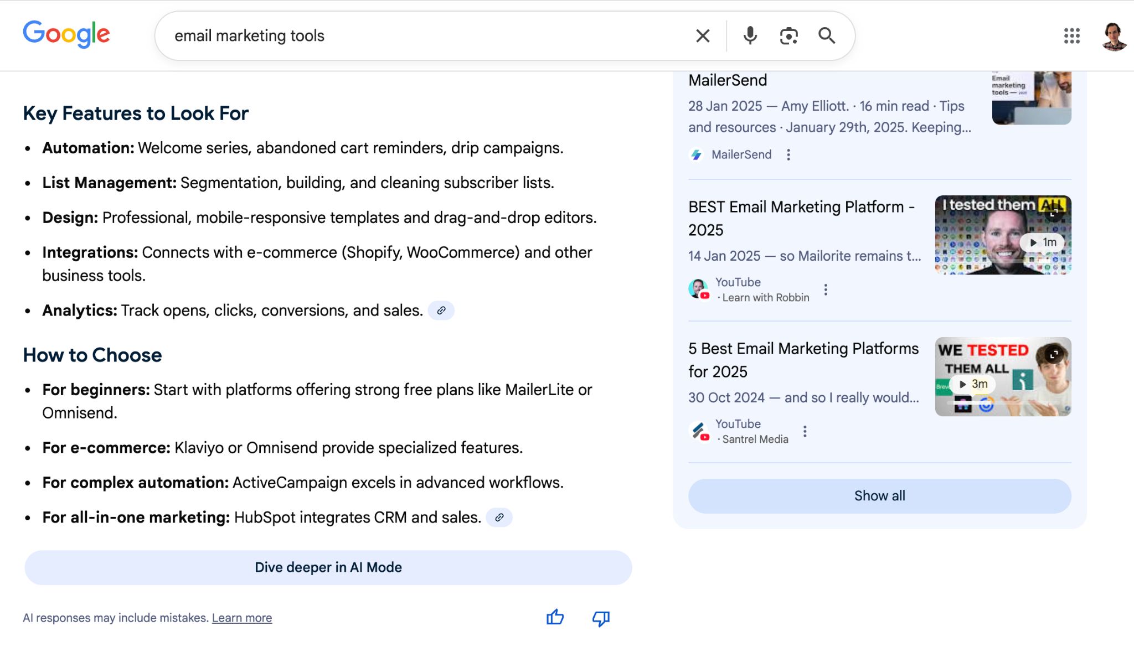1134x647 pixels.
Task: Open Google Lens camera search icon
Action: coord(788,35)
